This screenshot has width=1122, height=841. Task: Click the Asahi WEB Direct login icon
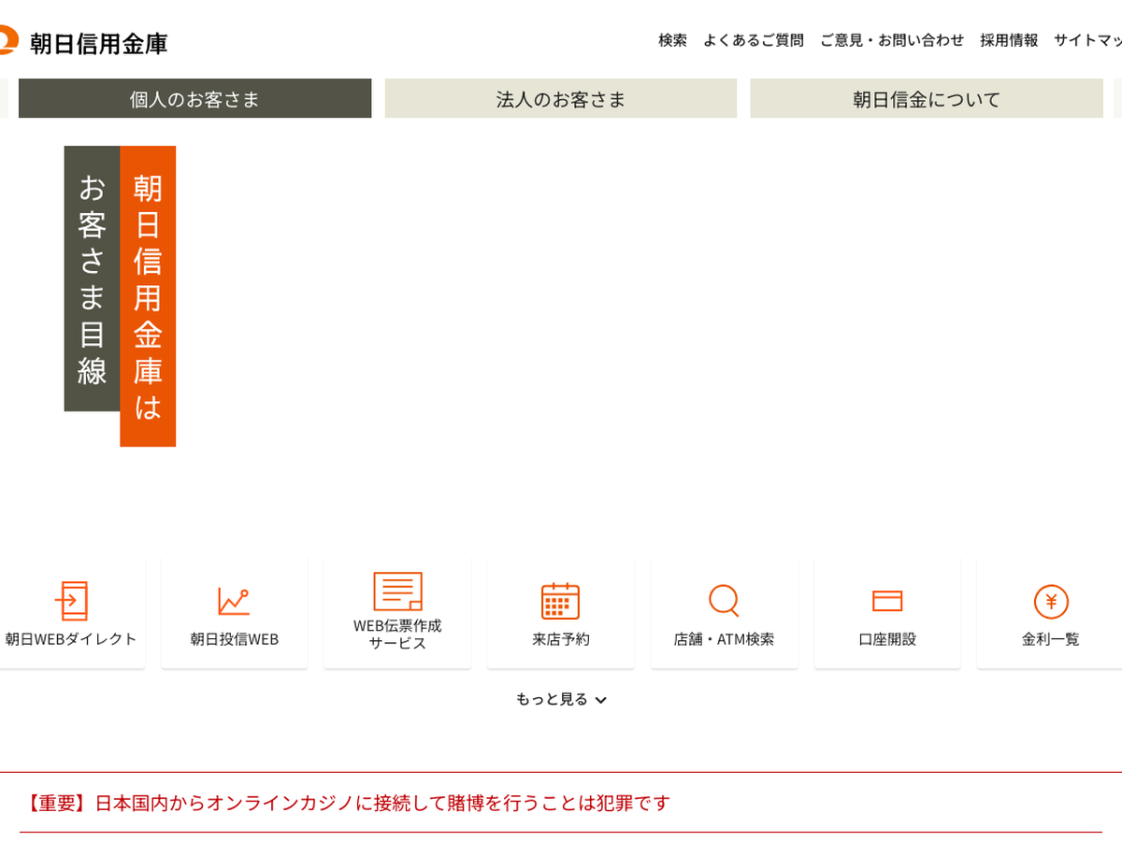coord(71,601)
